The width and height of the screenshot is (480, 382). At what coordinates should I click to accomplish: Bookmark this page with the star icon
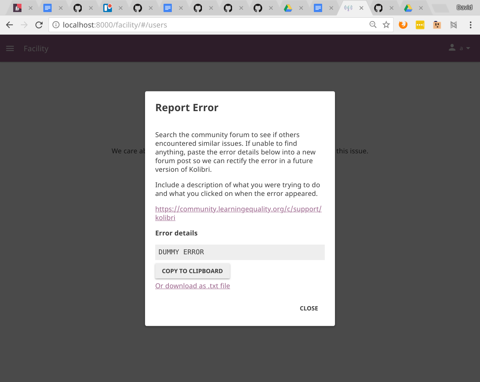coord(386,25)
